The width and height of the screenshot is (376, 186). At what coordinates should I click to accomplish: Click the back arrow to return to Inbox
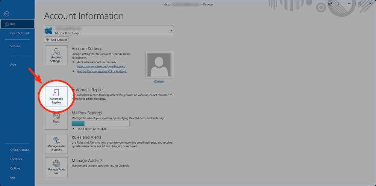[7, 13]
